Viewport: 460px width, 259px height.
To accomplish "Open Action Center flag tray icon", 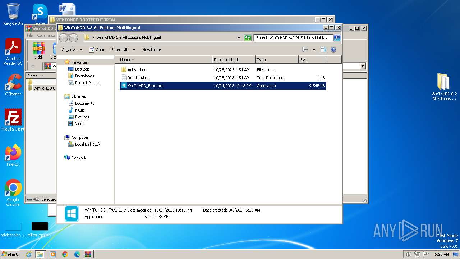I will 426,254.
